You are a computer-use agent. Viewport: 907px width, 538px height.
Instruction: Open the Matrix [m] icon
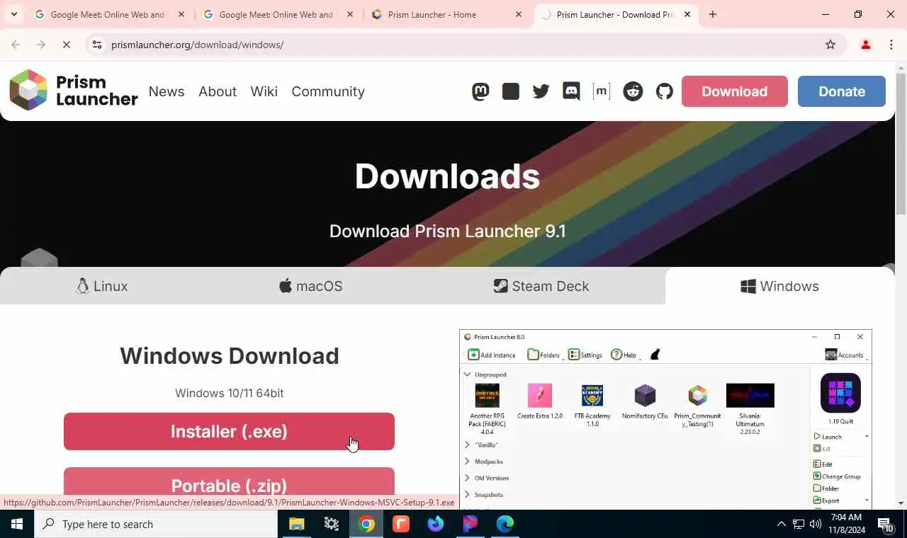[602, 91]
